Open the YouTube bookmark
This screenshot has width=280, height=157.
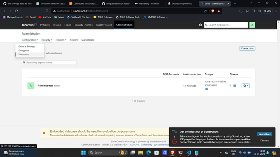45,17
